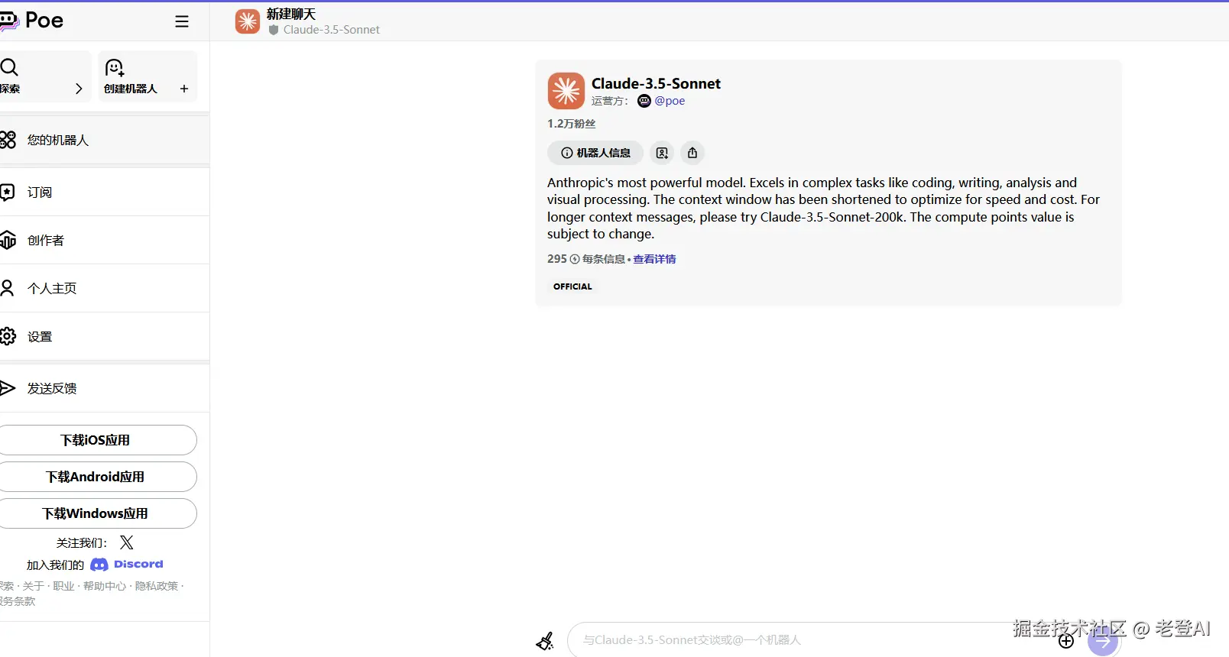Click the 设置 gear icon
Viewport: 1229px width, 657px height.
(x=8, y=336)
